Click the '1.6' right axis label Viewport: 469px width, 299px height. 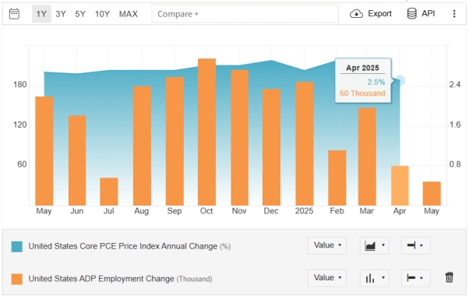click(x=455, y=125)
